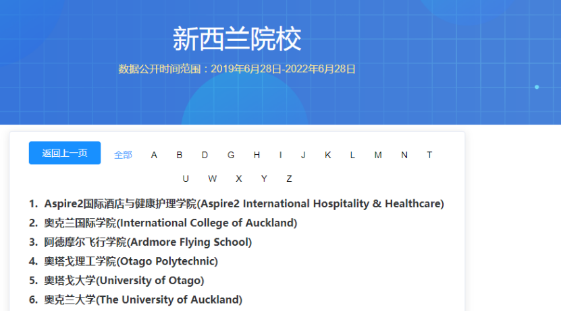This screenshot has height=311, width=561.
Task: Filter schools by letter Z
Action: pos(289,178)
